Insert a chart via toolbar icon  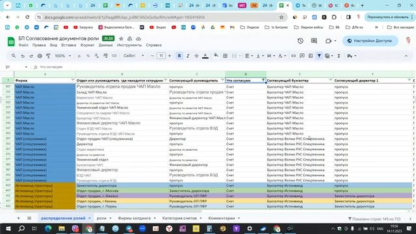311,56
